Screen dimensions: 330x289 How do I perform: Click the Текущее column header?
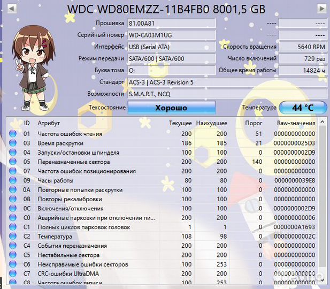pyautogui.click(x=180, y=123)
